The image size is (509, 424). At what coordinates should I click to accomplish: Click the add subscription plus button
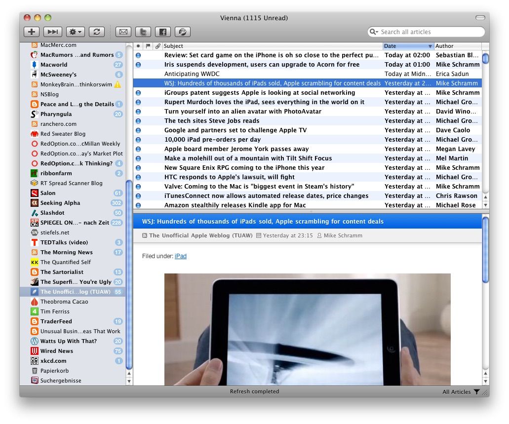pos(32,32)
